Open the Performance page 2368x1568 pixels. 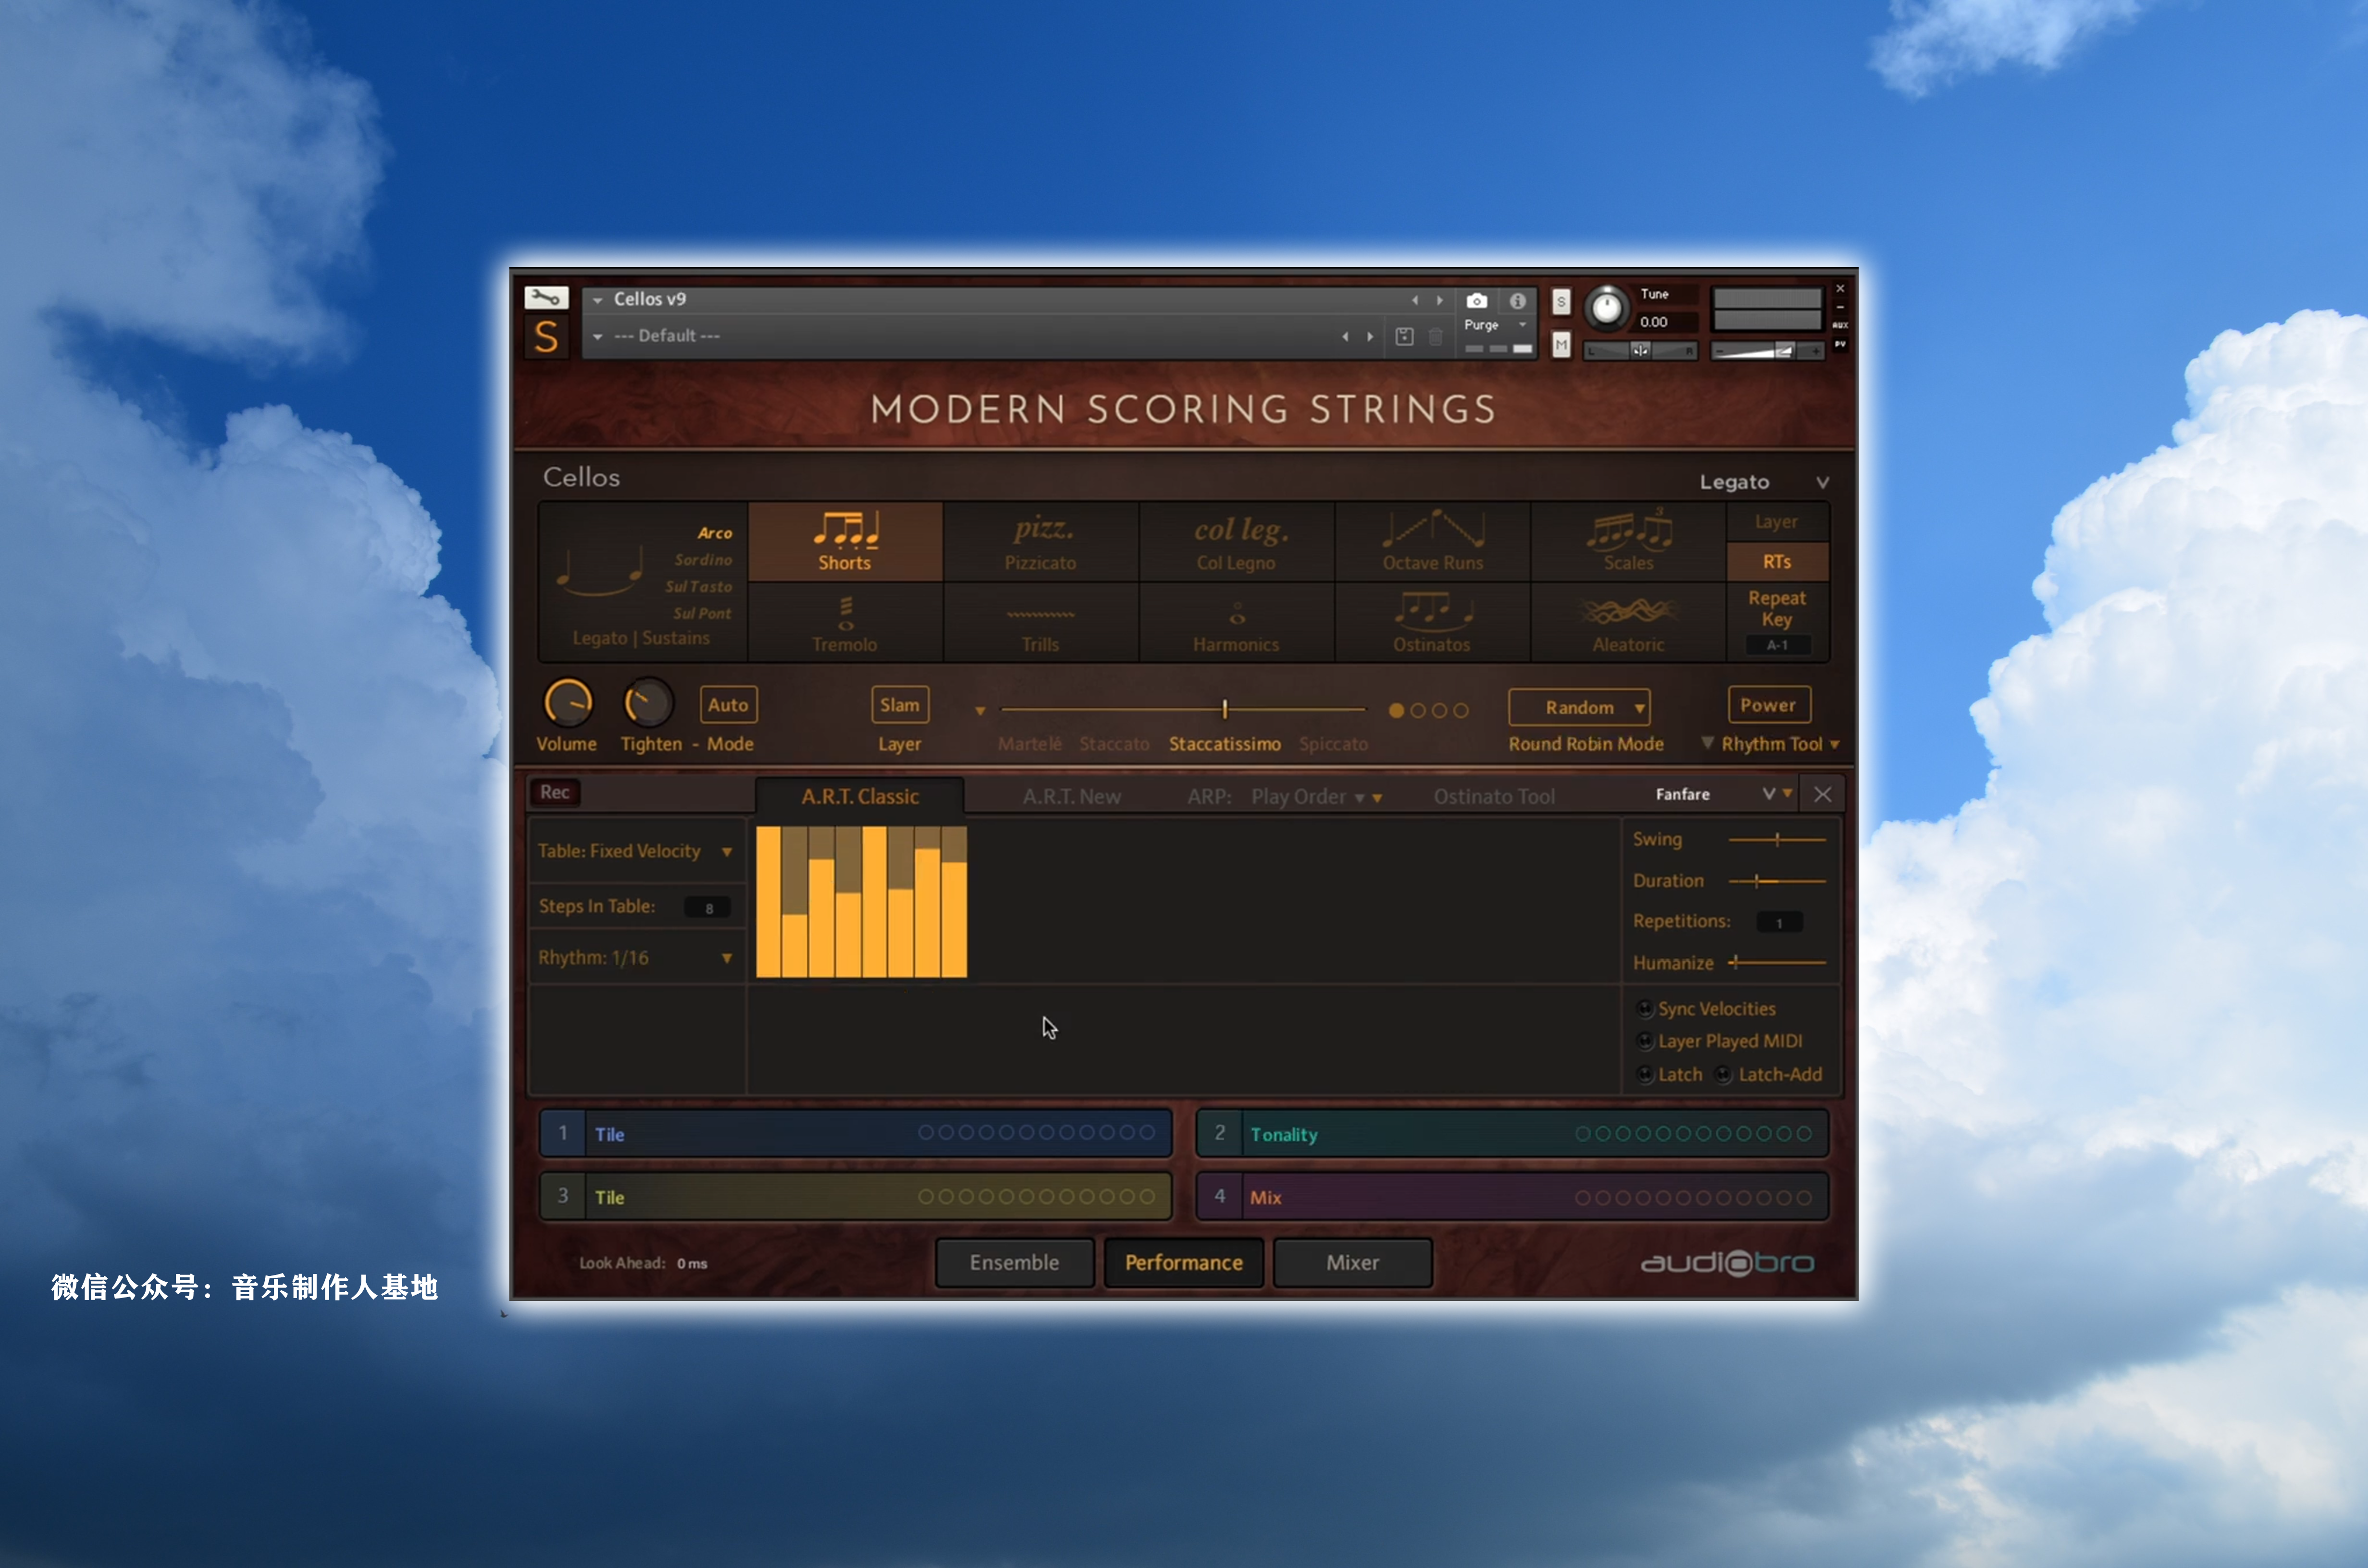[x=1184, y=1263]
